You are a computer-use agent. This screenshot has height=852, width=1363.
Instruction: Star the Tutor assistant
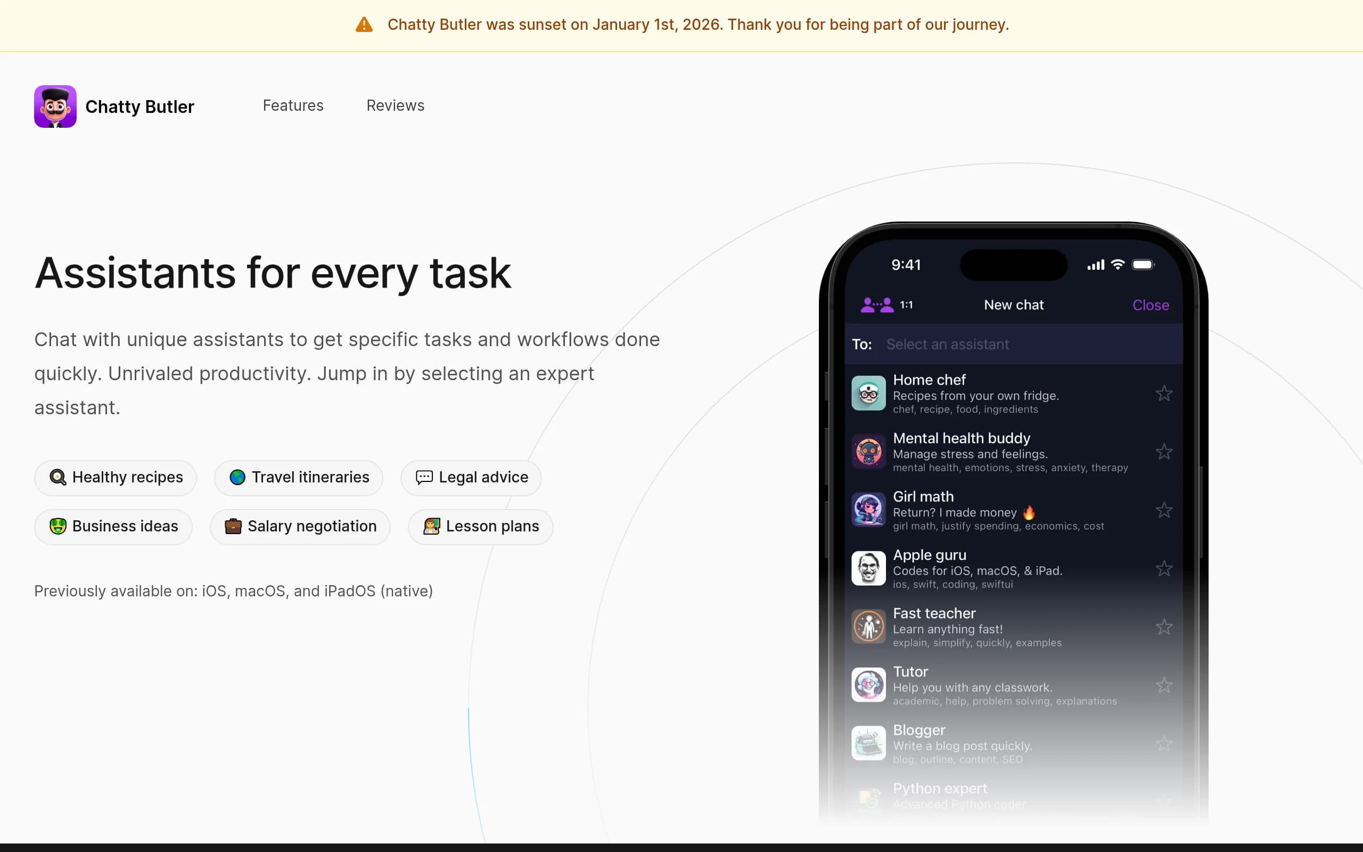coord(1164,685)
